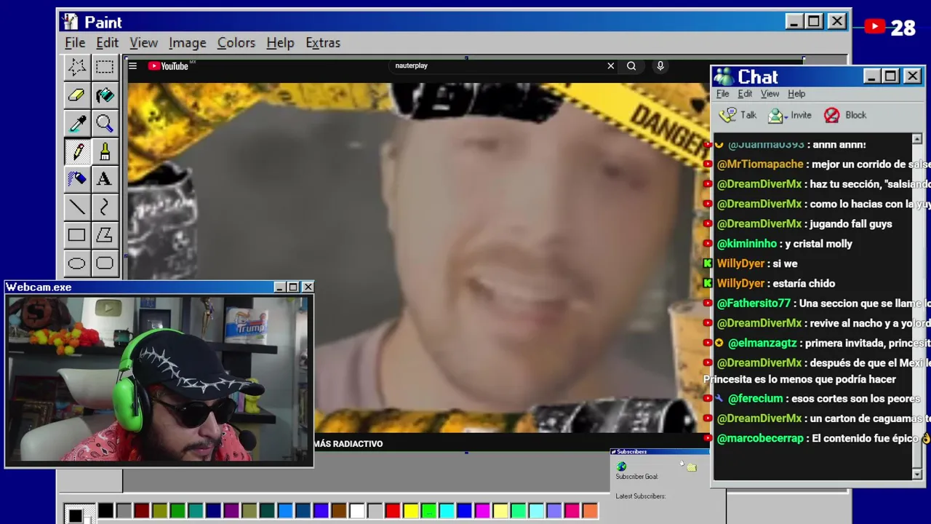
Task: Click the @Fathersito77 chat message
Action: (817, 303)
